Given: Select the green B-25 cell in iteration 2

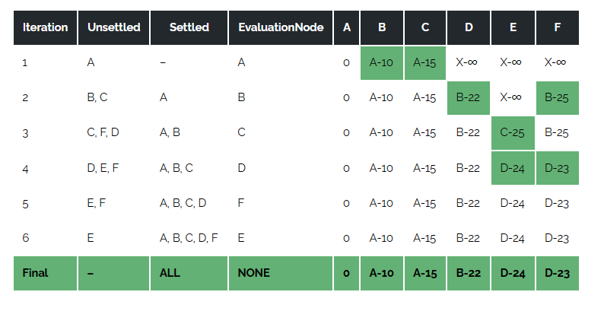Looking at the screenshot, I should pyautogui.click(x=558, y=97).
